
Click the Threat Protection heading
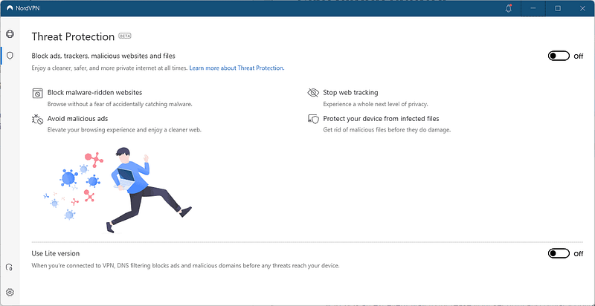(73, 36)
